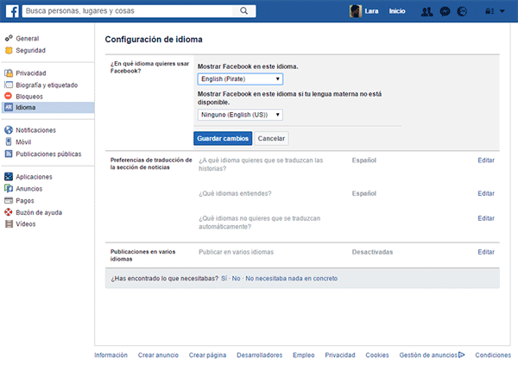
Task: Click the Buzón de ayuda lifebuoy icon
Action: 9,212
